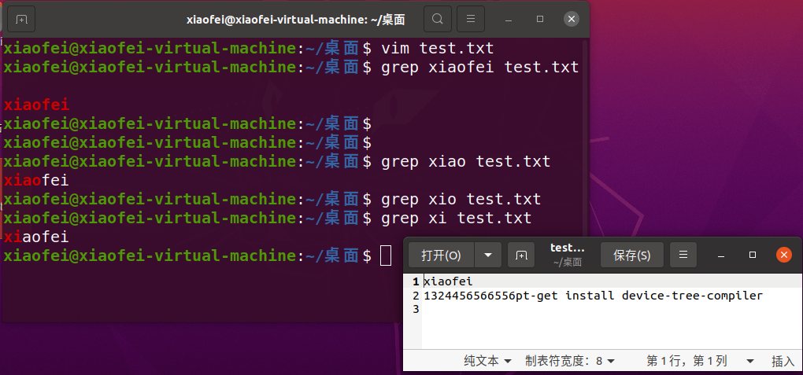Image resolution: width=803 pixels, height=375 pixels.
Task: Click the 打开(O) button
Action: pos(441,255)
